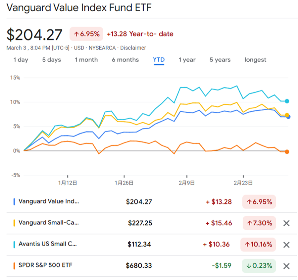Screen dimensions: 298x280
Task: Click the green 0.23% decline badge
Action: tap(259, 266)
